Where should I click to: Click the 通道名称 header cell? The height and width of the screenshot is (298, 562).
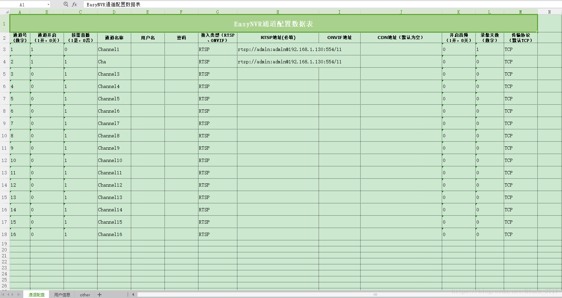tap(114, 38)
